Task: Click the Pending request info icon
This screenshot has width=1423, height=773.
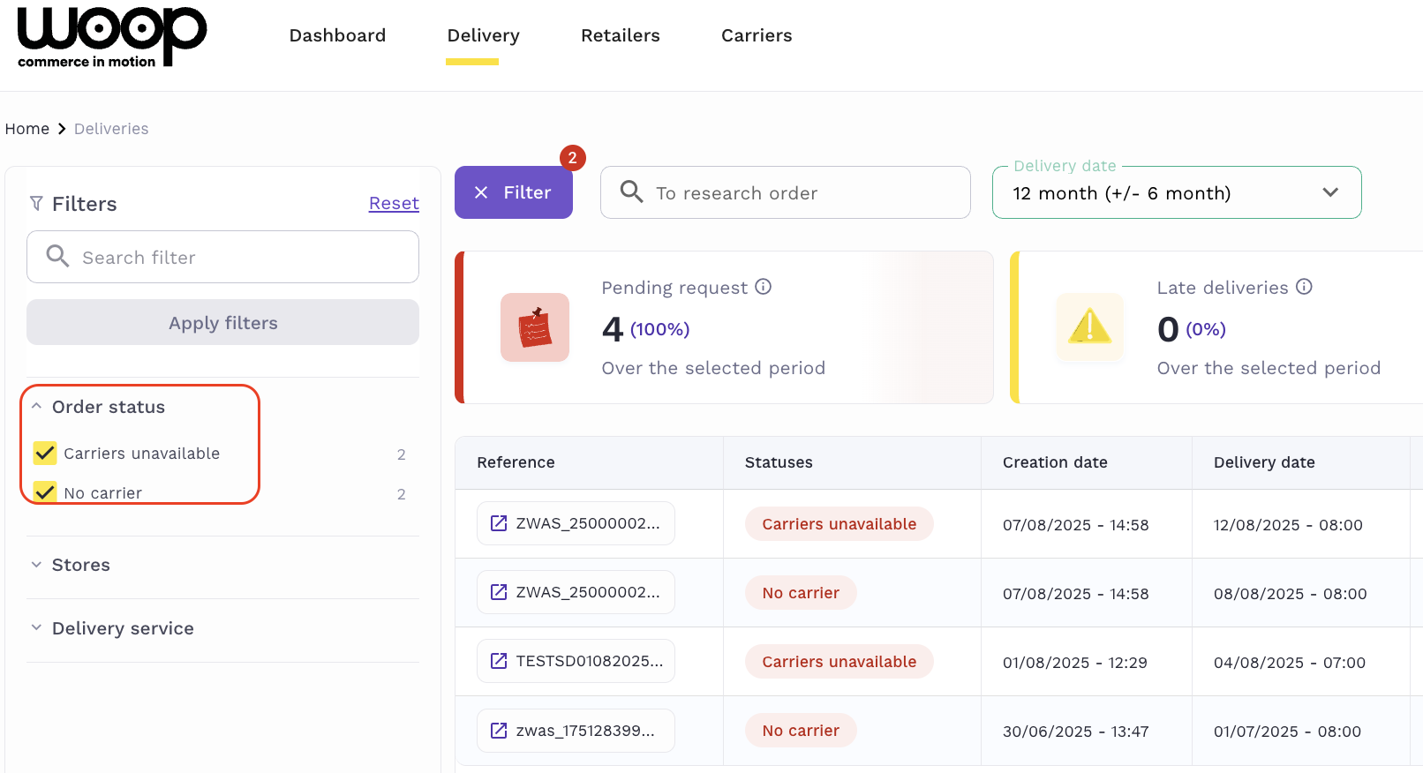Action: [x=764, y=287]
